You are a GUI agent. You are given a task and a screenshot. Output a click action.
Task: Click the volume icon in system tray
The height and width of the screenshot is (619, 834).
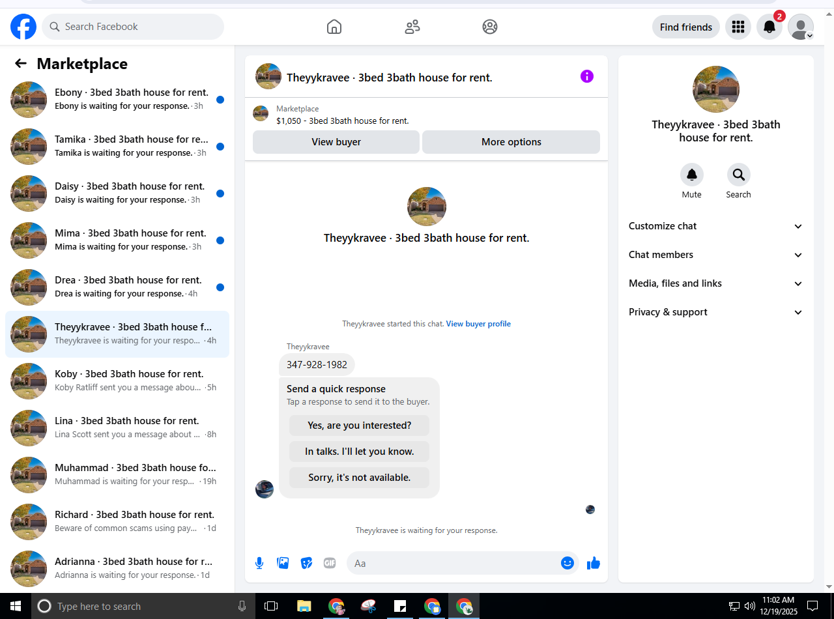point(750,606)
